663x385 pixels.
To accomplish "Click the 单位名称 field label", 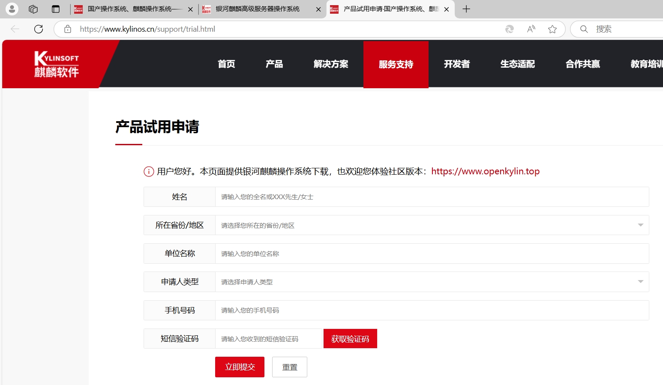I will tap(180, 254).
